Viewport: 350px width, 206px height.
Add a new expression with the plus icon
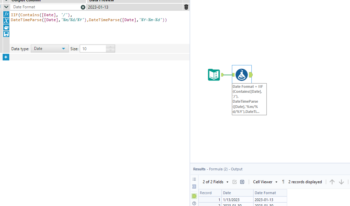coord(6,57)
